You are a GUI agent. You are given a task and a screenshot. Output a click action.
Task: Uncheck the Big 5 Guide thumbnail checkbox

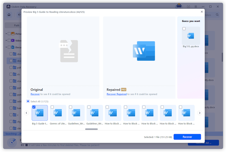click(x=34, y=107)
